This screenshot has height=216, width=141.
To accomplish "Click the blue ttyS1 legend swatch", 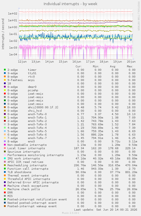I will click(5, 73).
